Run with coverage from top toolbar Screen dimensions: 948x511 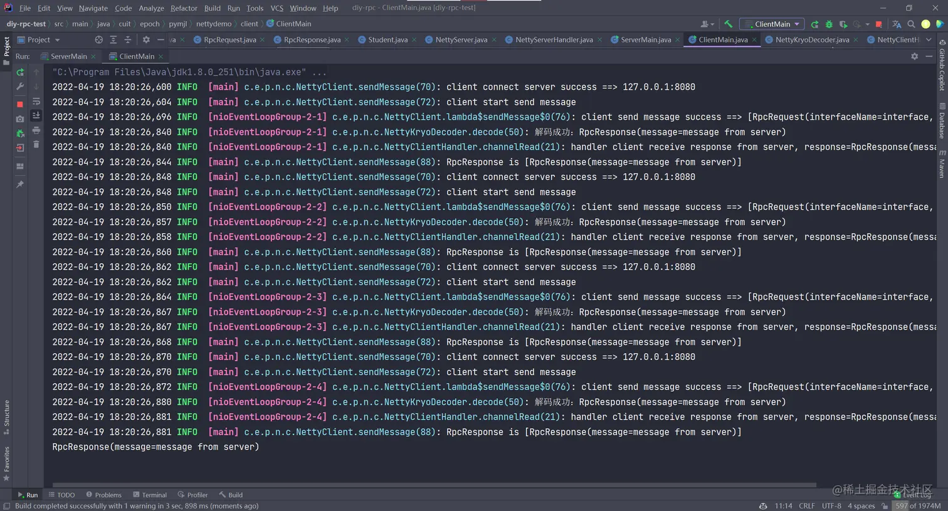click(x=843, y=24)
